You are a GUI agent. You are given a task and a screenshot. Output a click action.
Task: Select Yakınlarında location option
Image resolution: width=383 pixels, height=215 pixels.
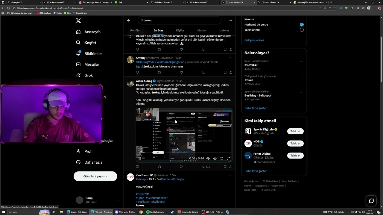(x=302, y=30)
